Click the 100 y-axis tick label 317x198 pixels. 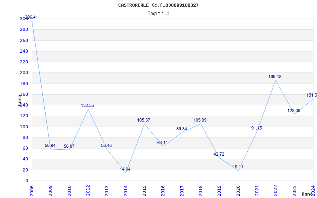click(24, 127)
